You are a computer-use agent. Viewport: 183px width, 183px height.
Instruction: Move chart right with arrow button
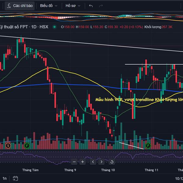pos(101,162)
